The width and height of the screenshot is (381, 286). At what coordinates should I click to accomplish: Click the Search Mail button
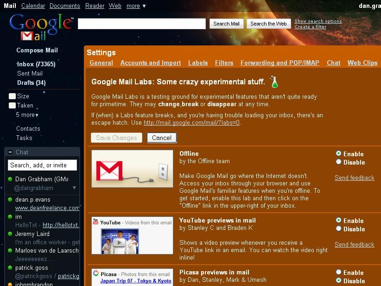(x=227, y=24)
